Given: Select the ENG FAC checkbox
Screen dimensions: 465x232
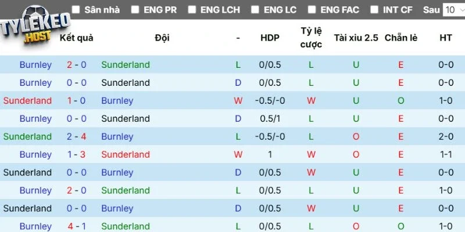Looking at the screenshot, I should 312,10.
